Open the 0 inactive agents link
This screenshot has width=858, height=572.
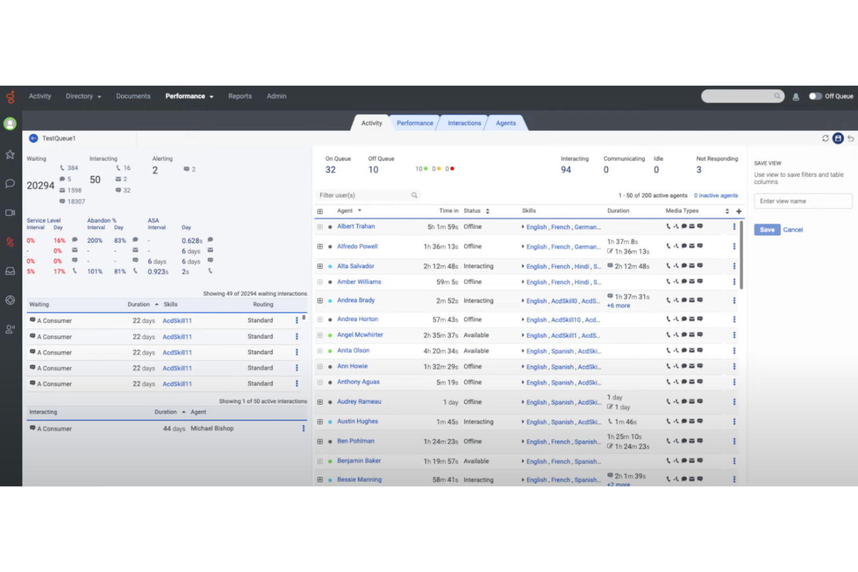pyautogui.click(x=715, y=195)
